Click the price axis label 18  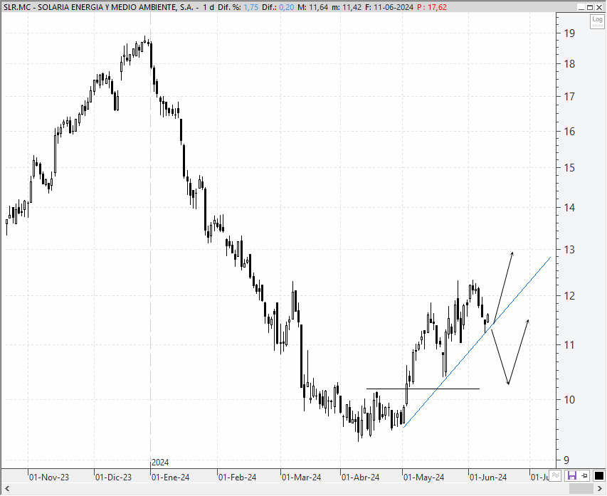[569, 64]
